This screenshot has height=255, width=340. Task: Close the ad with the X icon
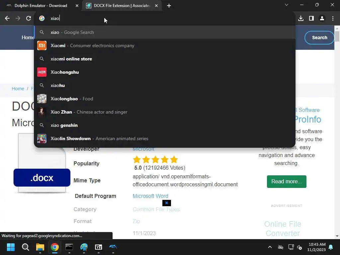pyautogui.click(x=167, y=203)
